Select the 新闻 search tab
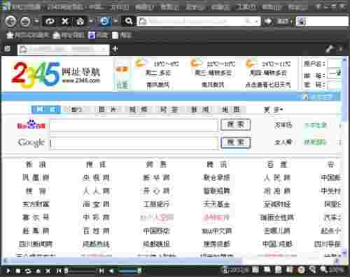Viewport: 350px width, 277px height. [x=200, y=109]
